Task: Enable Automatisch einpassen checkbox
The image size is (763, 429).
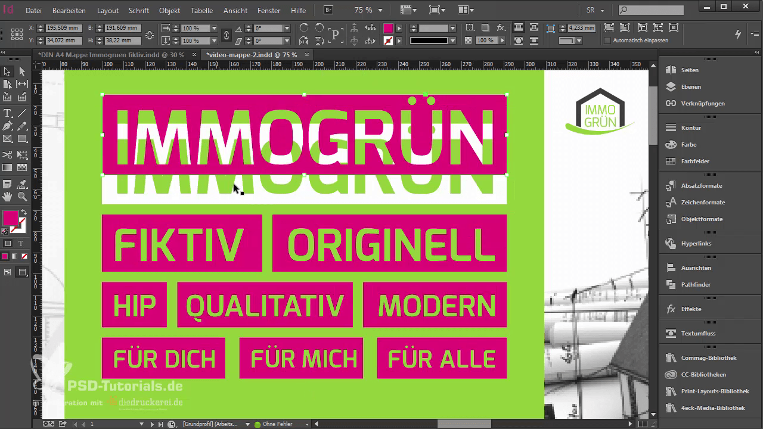Action: (x=607, y=41)
